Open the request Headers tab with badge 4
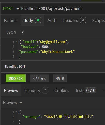The height and width of the screenshot is (125, 105). [x=74, y=20]
